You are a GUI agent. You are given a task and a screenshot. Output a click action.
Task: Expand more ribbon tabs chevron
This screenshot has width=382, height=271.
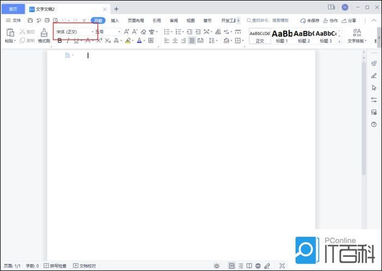coord(238,21)
